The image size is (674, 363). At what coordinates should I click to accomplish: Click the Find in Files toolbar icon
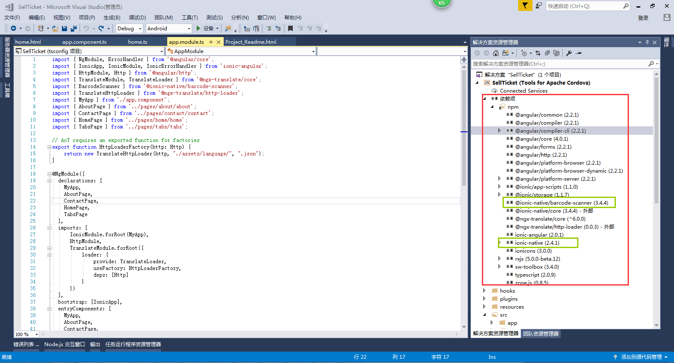[228, 28]
